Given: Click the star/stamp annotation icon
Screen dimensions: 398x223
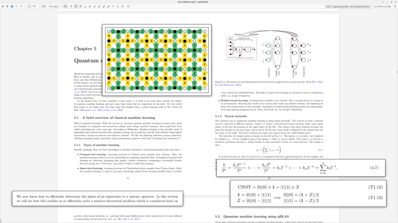Looking at the screenshot, I should (113, 6).
